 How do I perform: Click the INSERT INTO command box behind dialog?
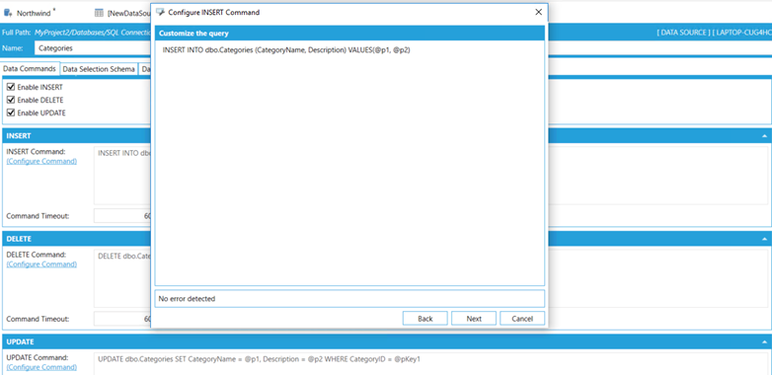(122, 176)
